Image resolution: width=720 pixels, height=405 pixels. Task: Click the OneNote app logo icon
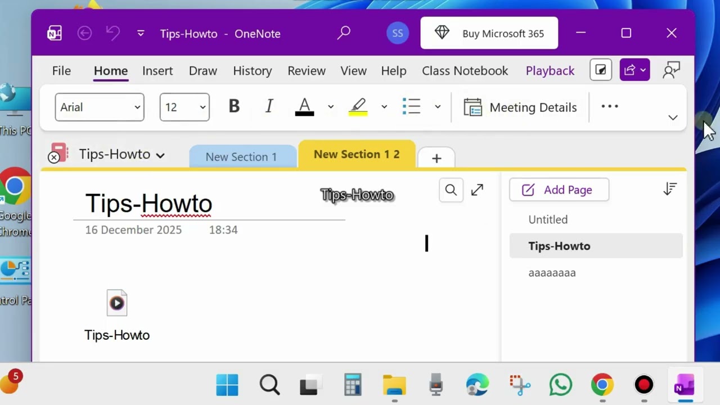(x=55, y=33)
